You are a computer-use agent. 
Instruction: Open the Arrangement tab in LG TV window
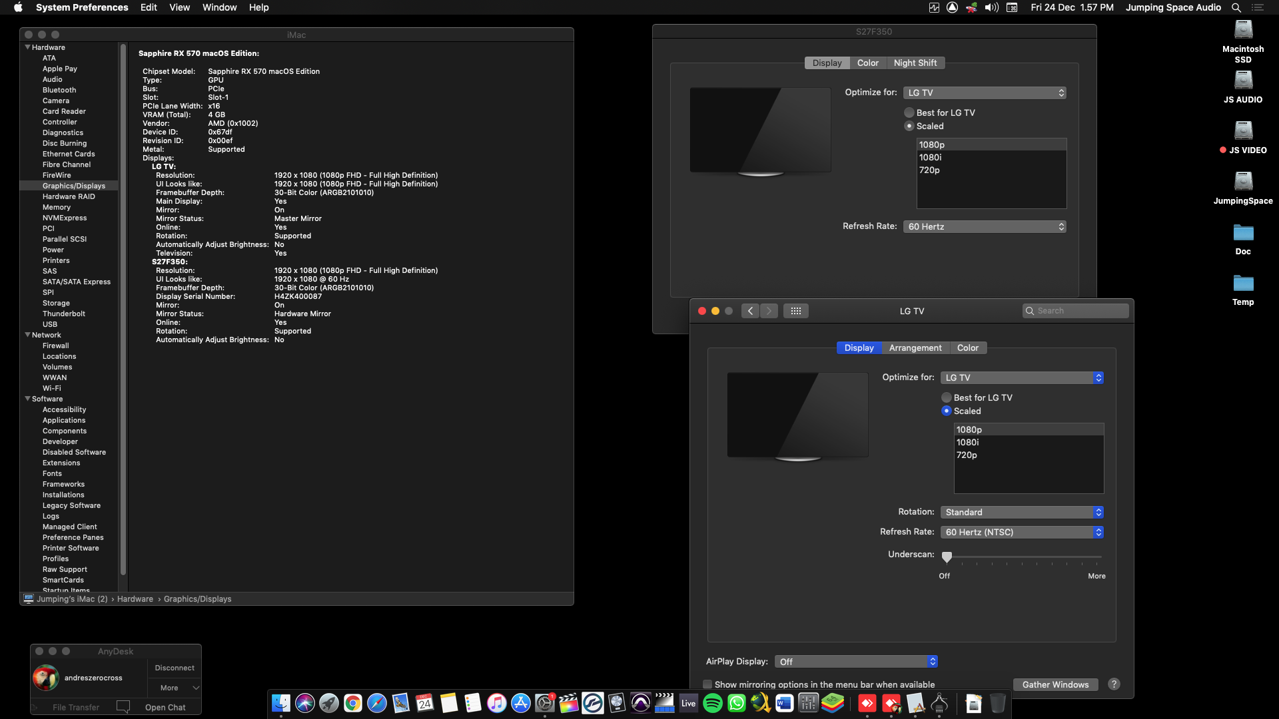click(915, 348)
